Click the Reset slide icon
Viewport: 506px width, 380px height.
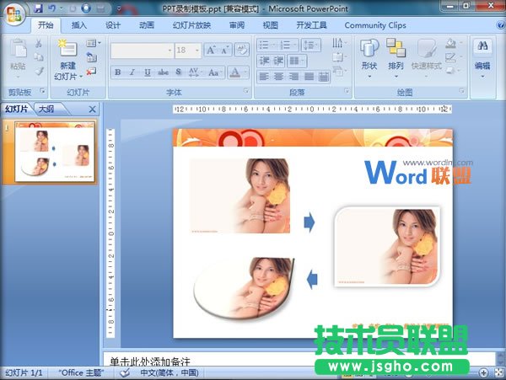91,57
